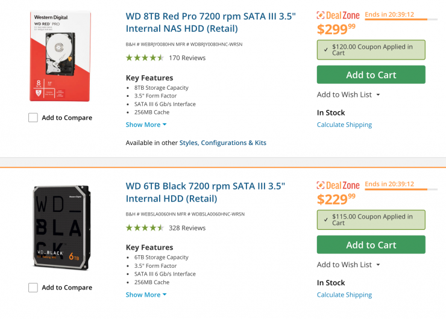Open WD 6TB Black product title link
The width and height of the screenshot is (446, 319).
point(205,192)
